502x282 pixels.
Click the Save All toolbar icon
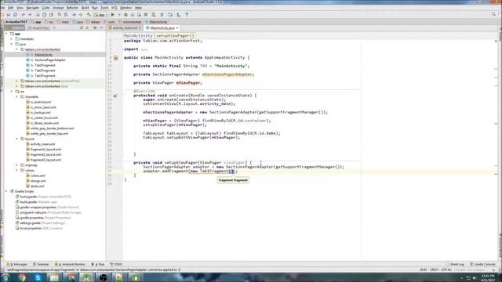click(x=9, y=15)
